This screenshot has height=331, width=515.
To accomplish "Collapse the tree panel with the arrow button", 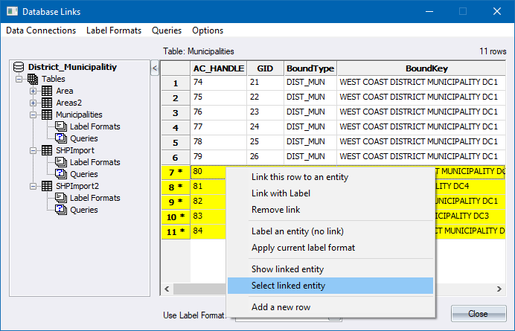I will click(x=155, y=68).
